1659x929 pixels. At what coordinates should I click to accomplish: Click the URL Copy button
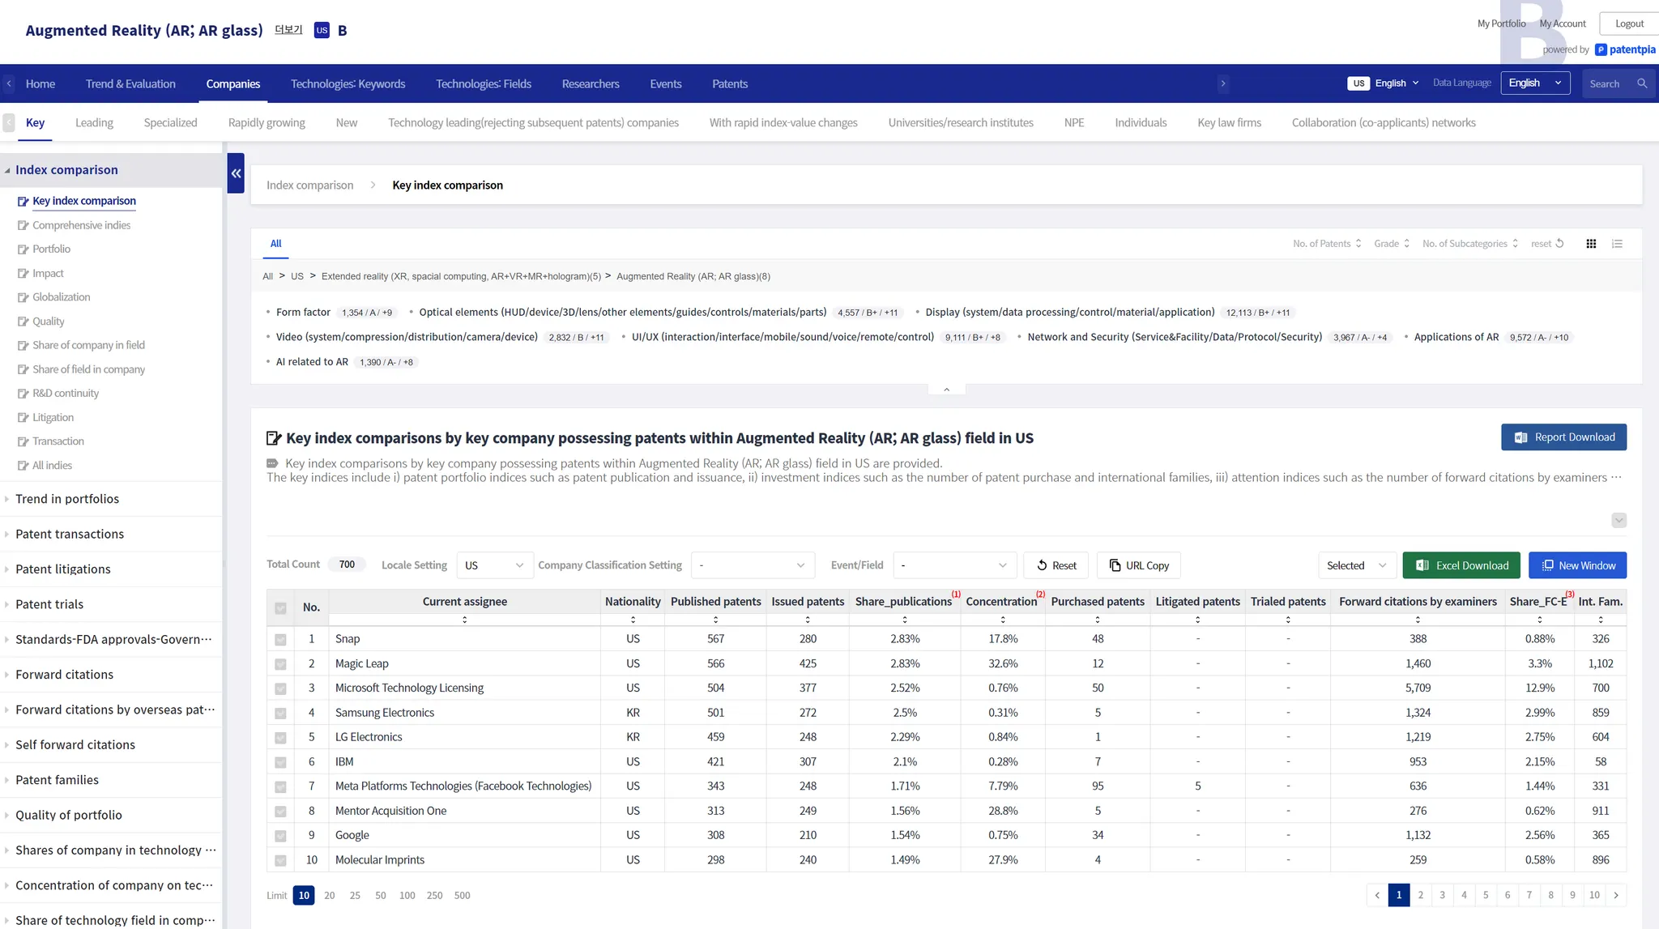coord(1138,565)
